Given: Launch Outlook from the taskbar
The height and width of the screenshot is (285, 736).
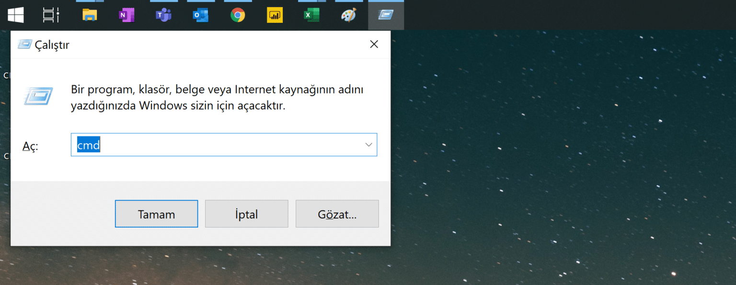Looking at the screenshot, I should point(200,15).
